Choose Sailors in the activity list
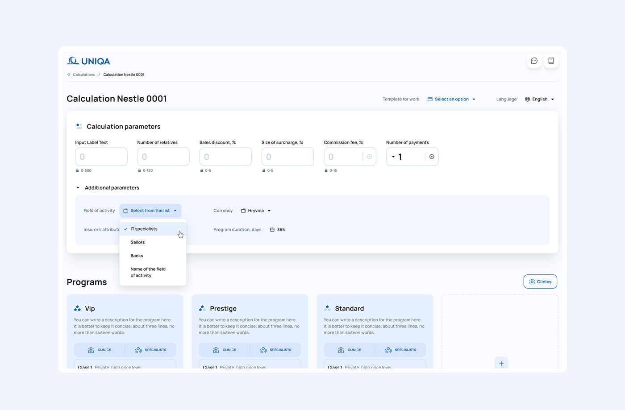Viewport: 625px width, 410px height. [137, 242]
